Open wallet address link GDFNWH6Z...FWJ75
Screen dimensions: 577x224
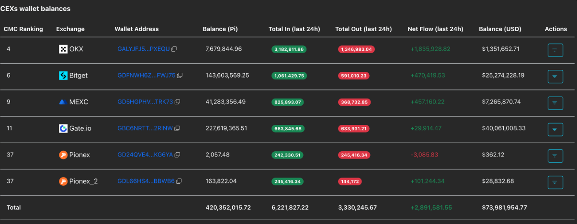[146, 76]
